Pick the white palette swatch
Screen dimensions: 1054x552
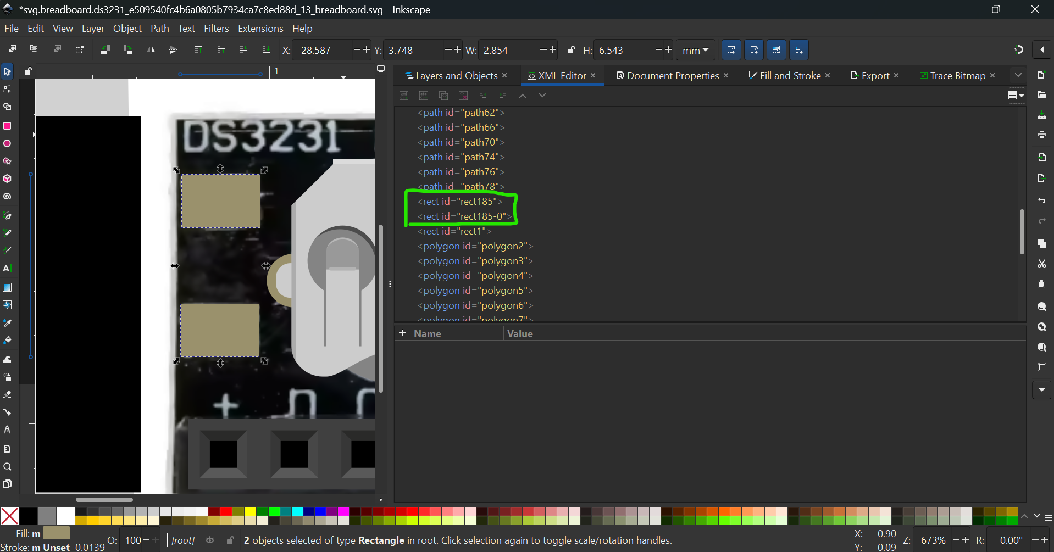coord(65,516)
